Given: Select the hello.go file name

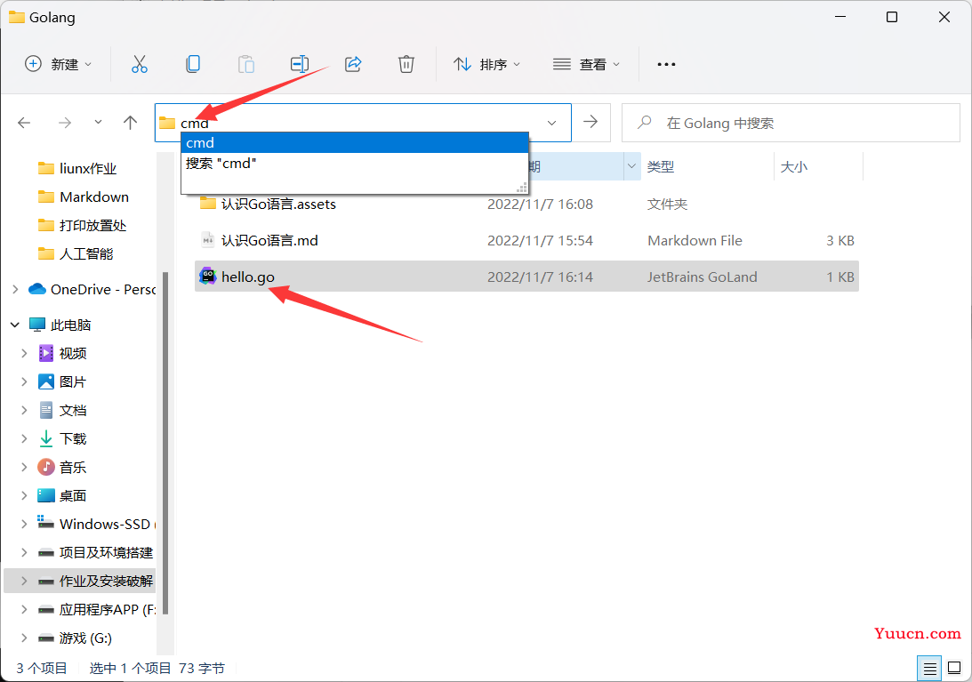Looking at the screenshot, I should (x=248, y=277).
